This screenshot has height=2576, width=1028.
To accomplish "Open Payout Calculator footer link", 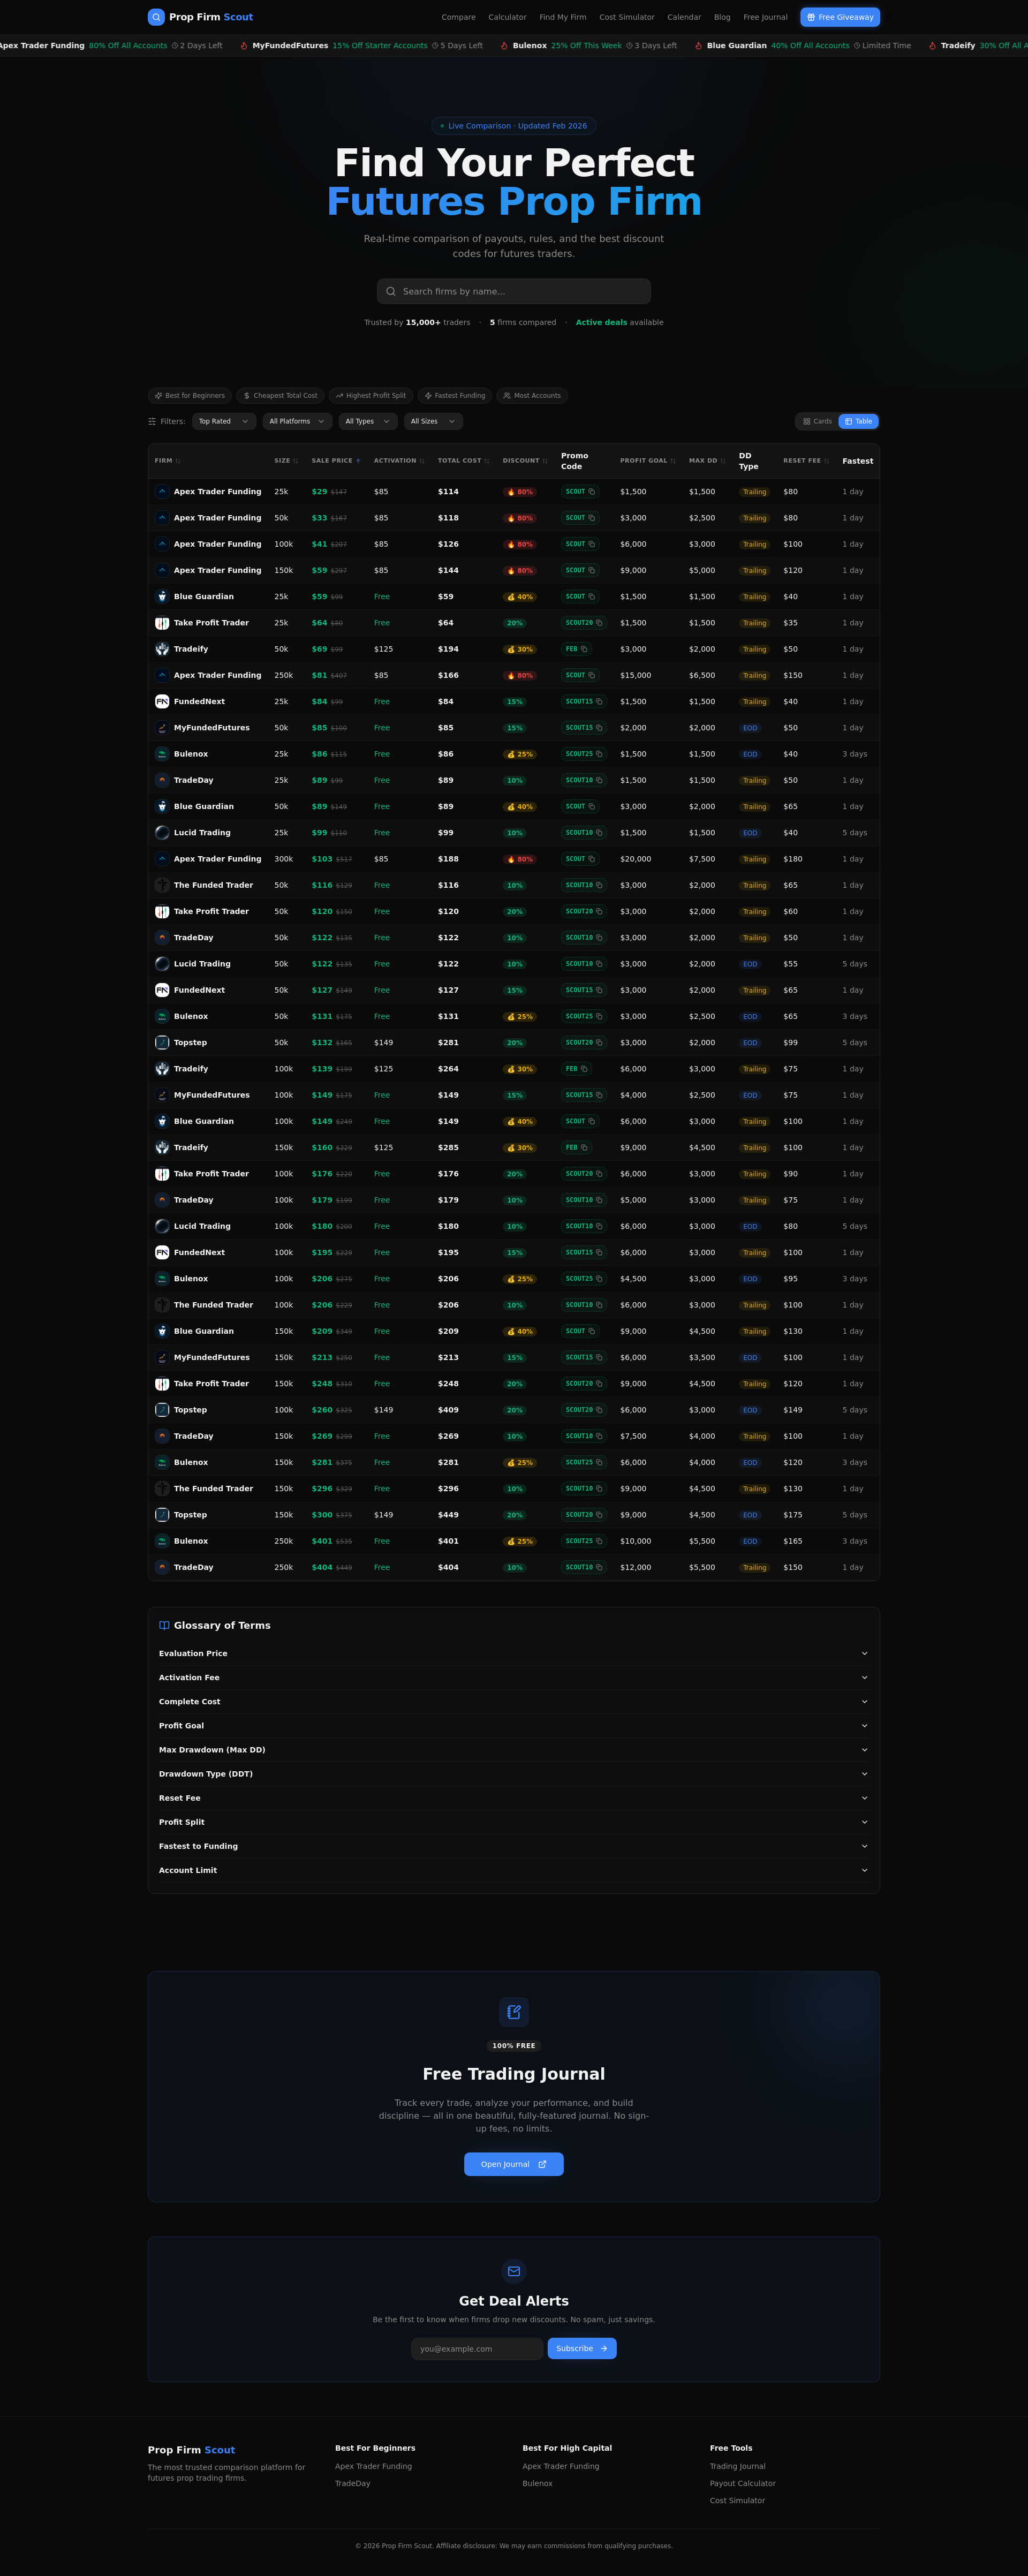I will coord(743,2483).
